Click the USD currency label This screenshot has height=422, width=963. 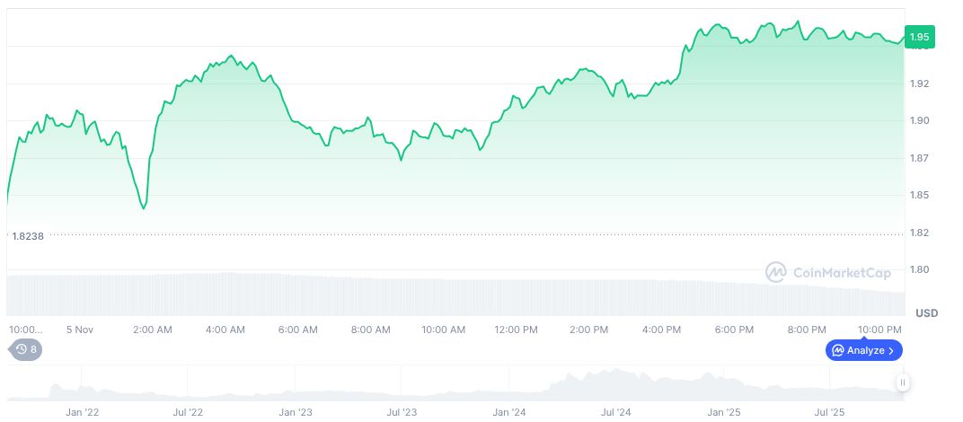(x=926, y=313)
